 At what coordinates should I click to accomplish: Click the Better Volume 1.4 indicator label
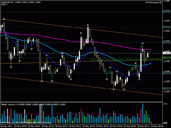point(10,105)
